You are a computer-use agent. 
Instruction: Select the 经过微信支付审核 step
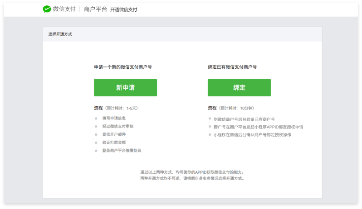pyautogui.click(x=117, y=127)
